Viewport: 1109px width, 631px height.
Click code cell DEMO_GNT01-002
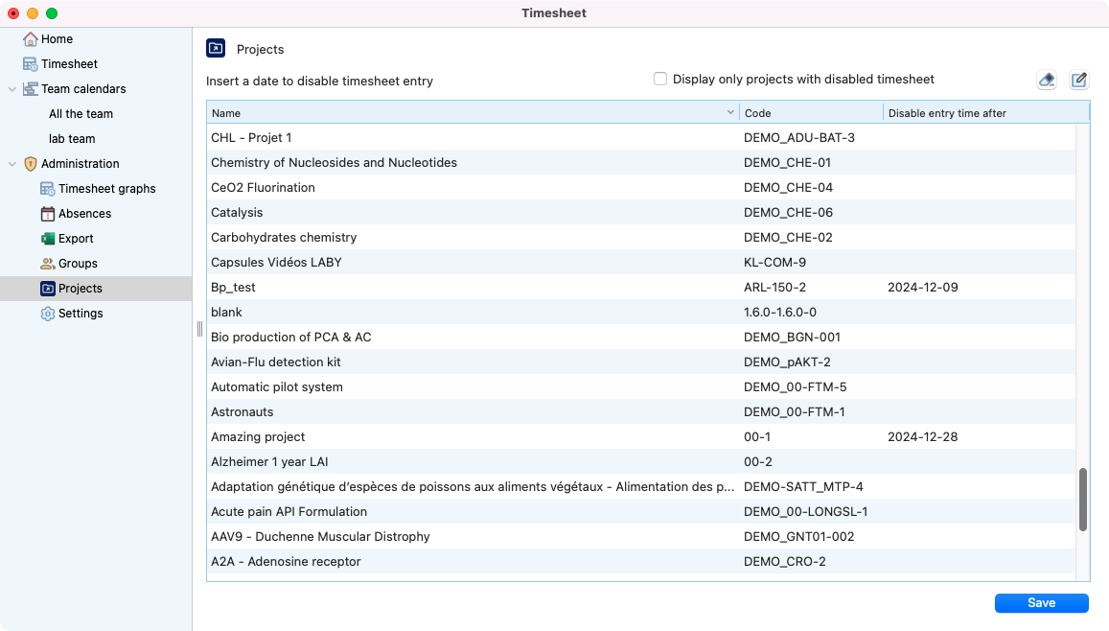pyautogui.click(x=798, y=537)
